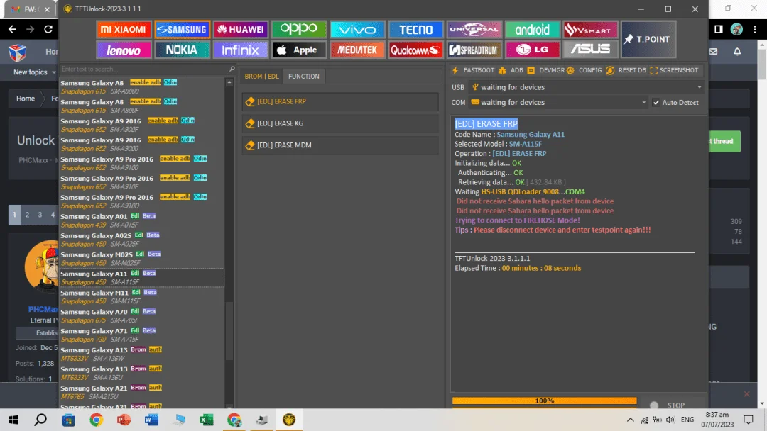Open the Tecno brand section
The height and width of the screenshot is (431, 767).
point(415,29)
